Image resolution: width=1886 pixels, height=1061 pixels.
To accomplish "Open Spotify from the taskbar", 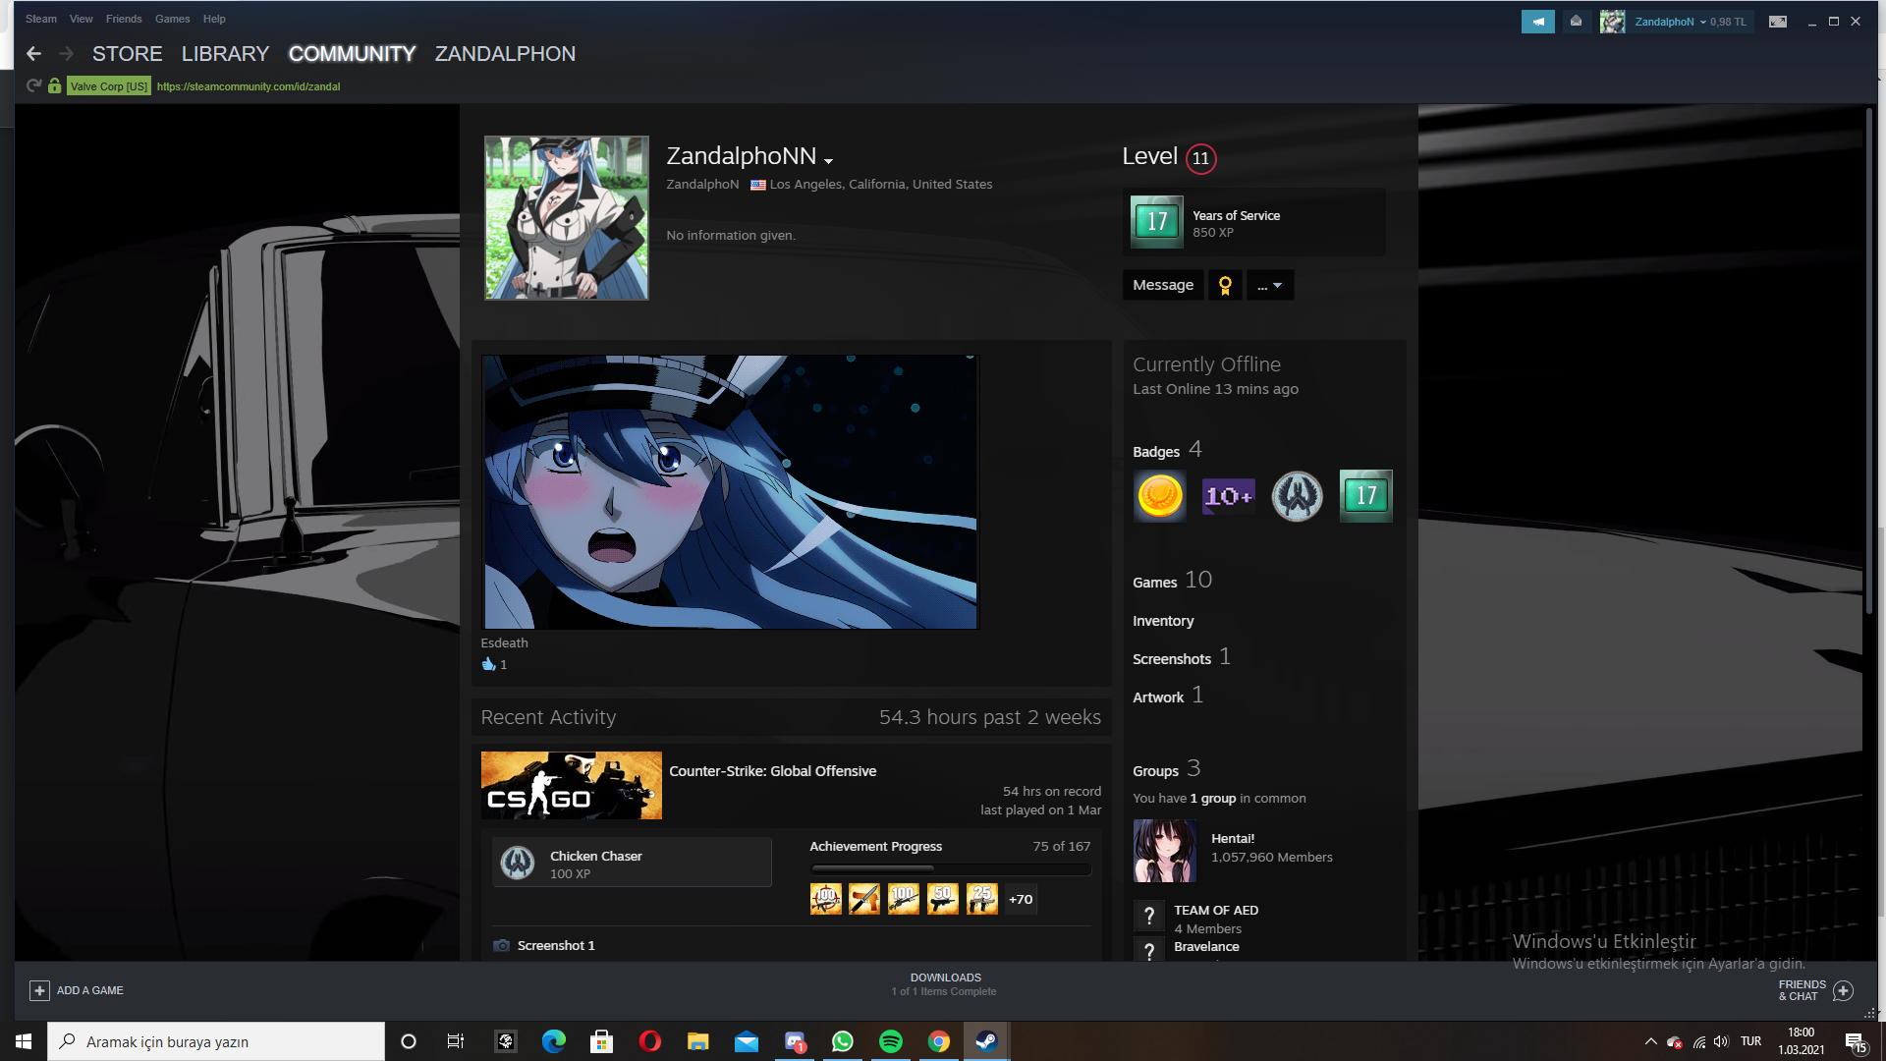I will tap(891, 1041).
